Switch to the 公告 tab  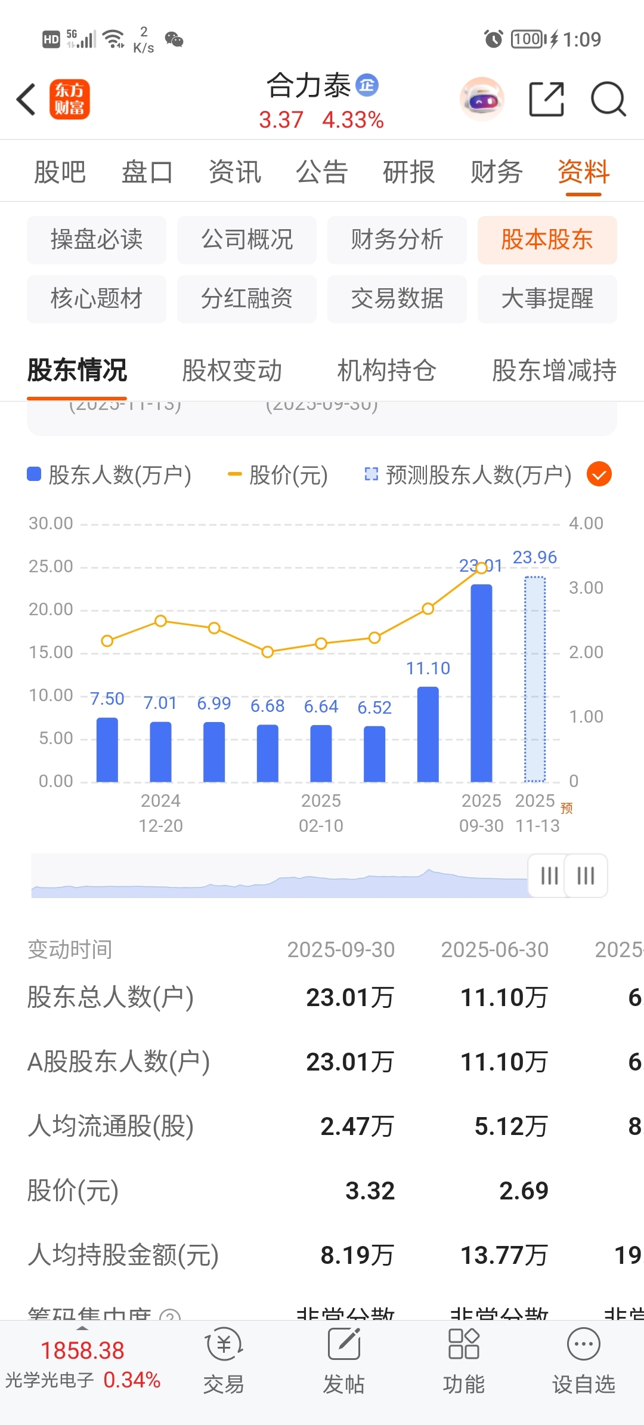coord(322,172)
